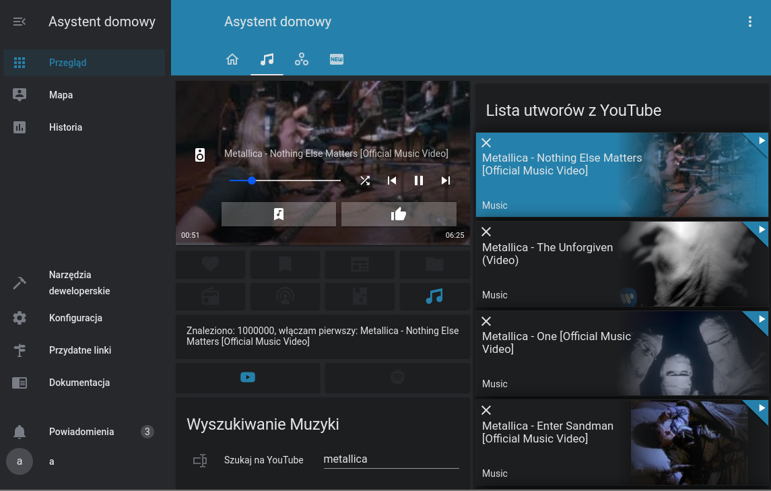Like the current song with thumbs-up
Screen dimensions: 771x491
pyautogui.click(x=399, y=214)
